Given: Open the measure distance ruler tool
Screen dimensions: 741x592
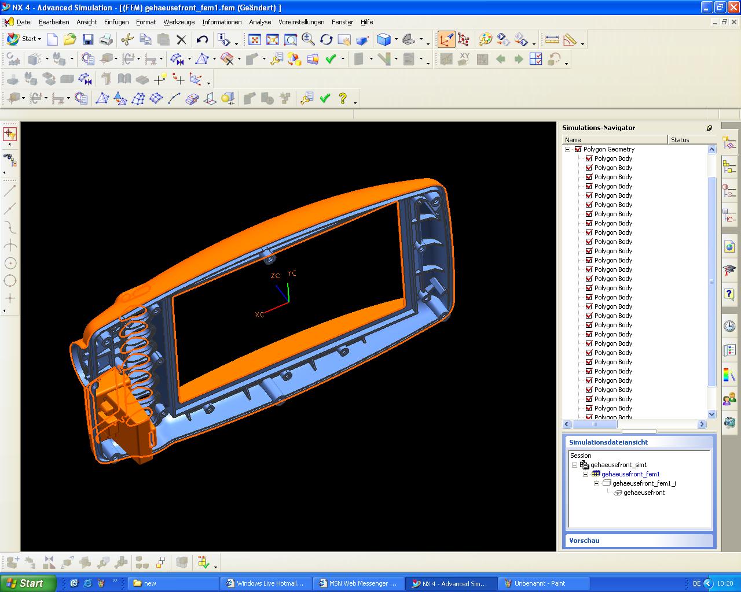Looking at the screenshot, I should [x=552, y=39].
